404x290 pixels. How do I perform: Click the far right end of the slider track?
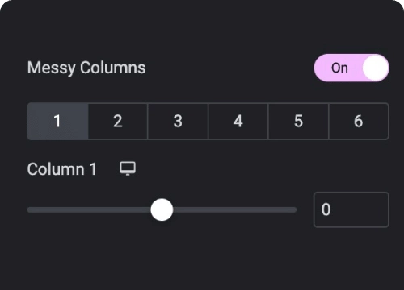(294, 209)
